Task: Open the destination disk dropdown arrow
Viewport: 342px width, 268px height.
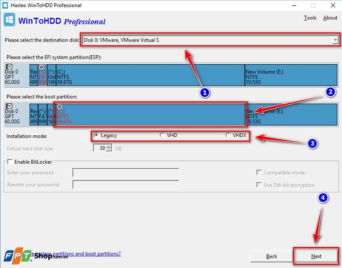Action: (335, 40)
